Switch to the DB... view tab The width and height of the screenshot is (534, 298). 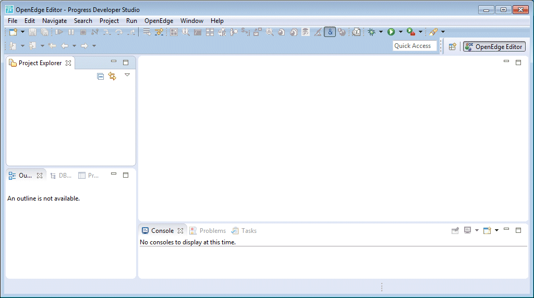coord(60,176)
